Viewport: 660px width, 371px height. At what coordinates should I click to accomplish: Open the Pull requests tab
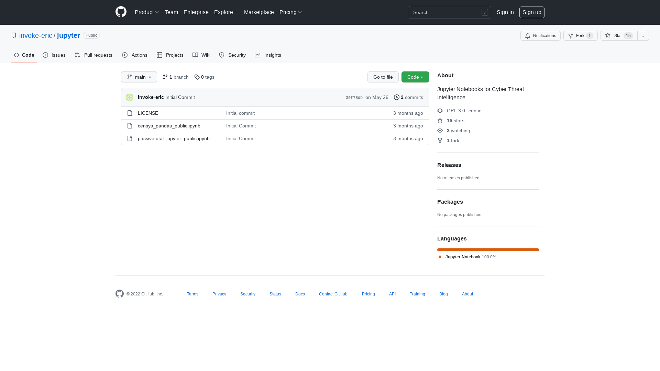click(93, 55)
